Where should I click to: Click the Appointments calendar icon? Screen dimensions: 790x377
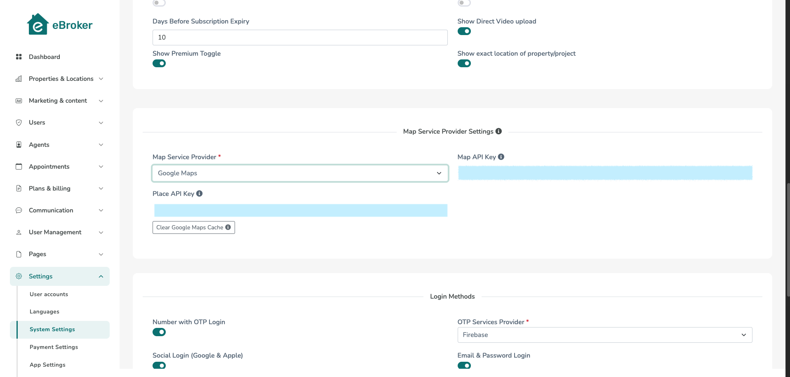click(19, 167)
